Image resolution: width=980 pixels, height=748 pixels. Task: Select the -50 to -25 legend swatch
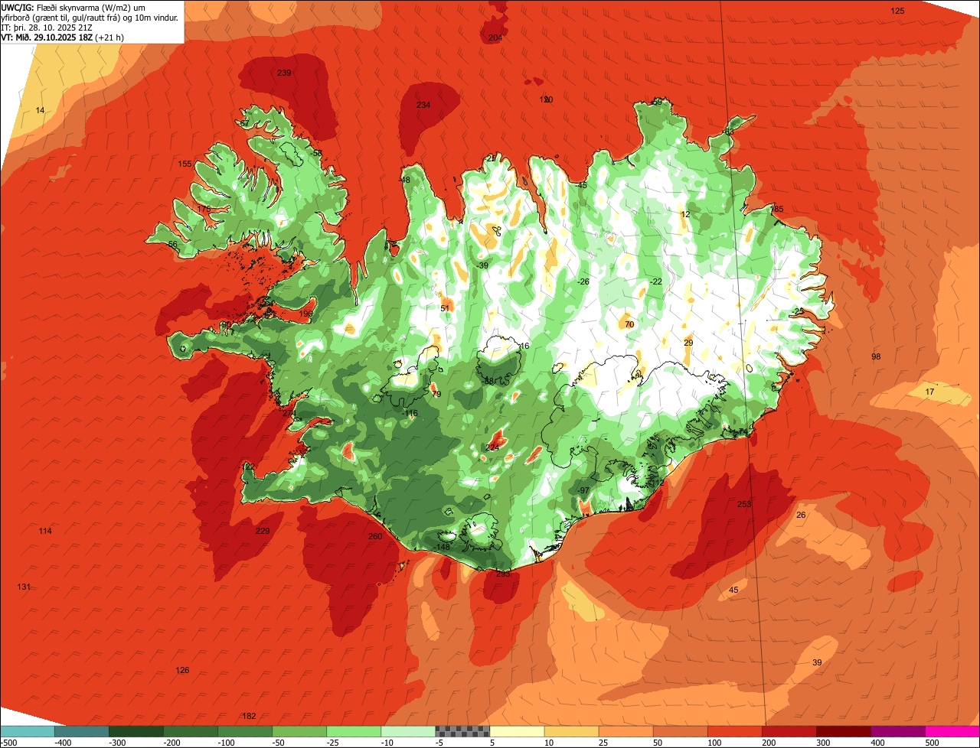[x=299, y=731]
